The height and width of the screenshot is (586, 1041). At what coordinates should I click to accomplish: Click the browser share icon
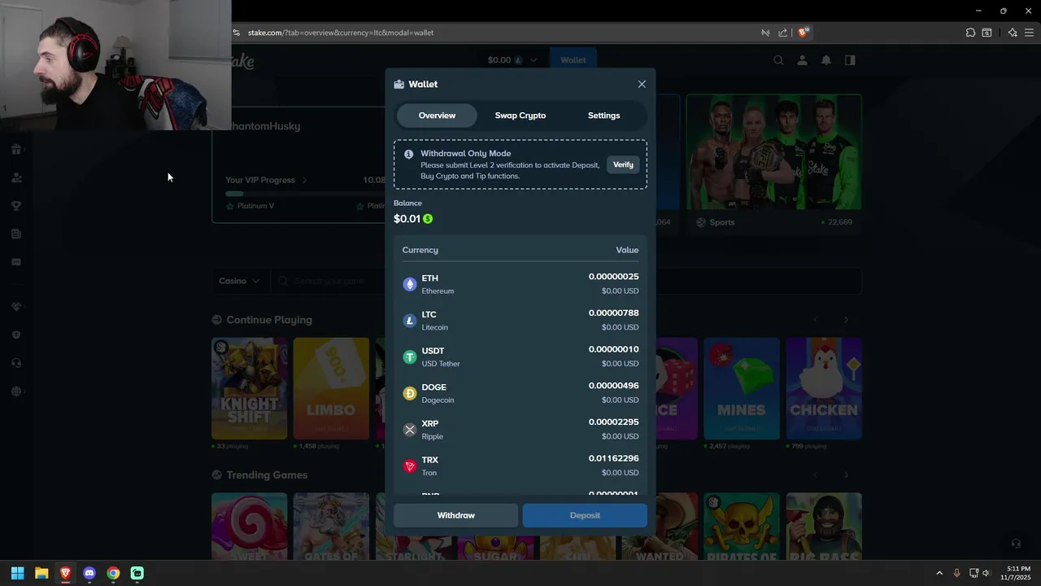[x=782, y=33]
